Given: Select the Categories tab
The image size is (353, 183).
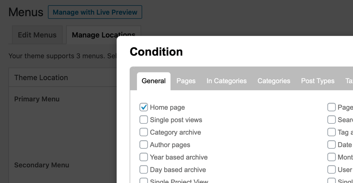Looking at the screenshot, I should pyautogui.click(x=274, y=81).
